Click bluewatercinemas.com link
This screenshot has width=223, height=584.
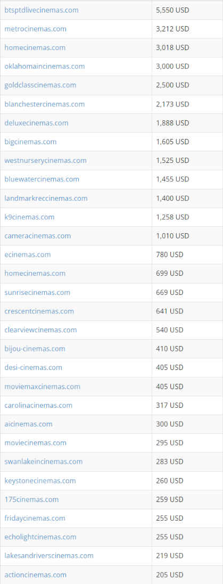[x=42, y=179]
